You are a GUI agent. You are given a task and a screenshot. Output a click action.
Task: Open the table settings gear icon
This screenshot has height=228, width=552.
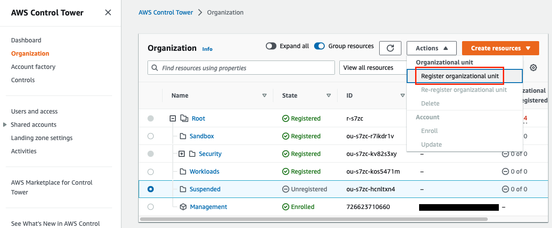[533, 68]
